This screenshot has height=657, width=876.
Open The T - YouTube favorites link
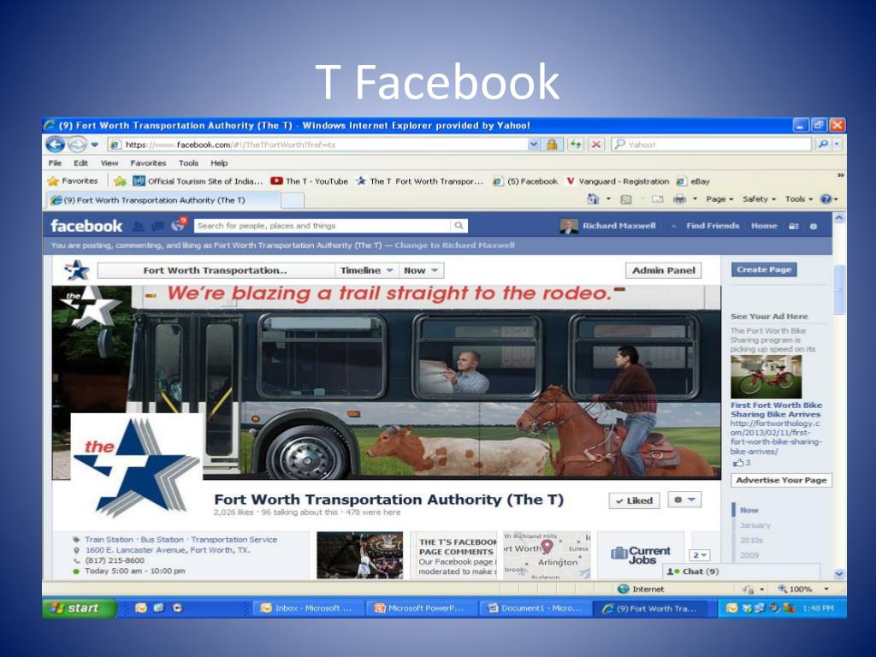tap(310, 181)
